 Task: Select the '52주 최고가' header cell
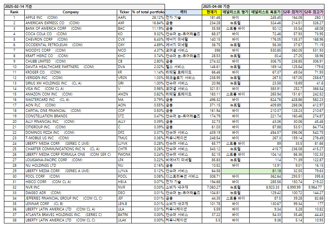314,12
